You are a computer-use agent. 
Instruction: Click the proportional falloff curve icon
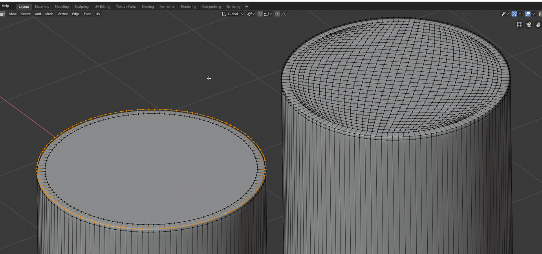point(284,14)
